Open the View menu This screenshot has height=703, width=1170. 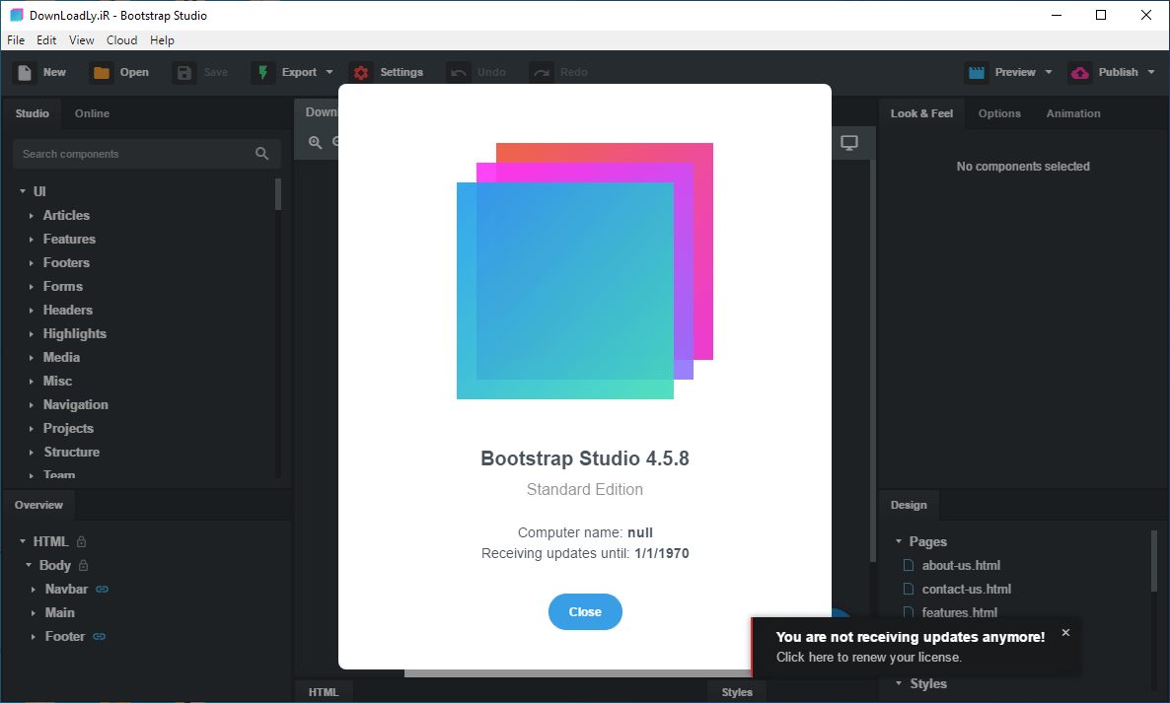(x=81, y=40)
